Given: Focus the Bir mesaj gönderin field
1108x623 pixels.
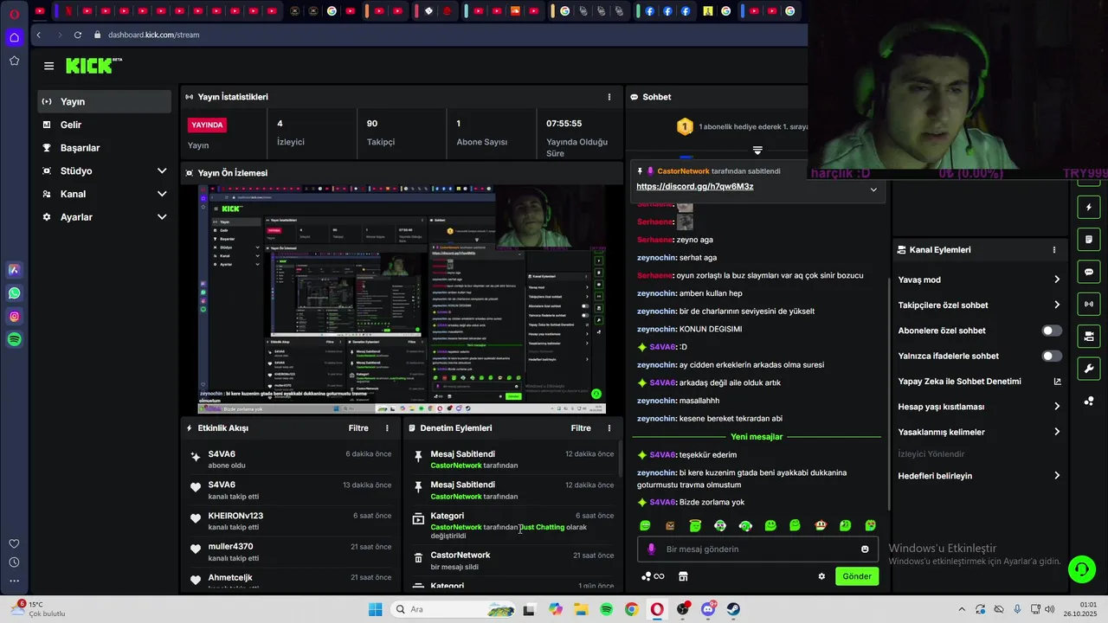Looking at the screenshot, I should [757, 549].
